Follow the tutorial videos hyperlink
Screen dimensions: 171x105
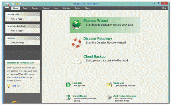20,77
